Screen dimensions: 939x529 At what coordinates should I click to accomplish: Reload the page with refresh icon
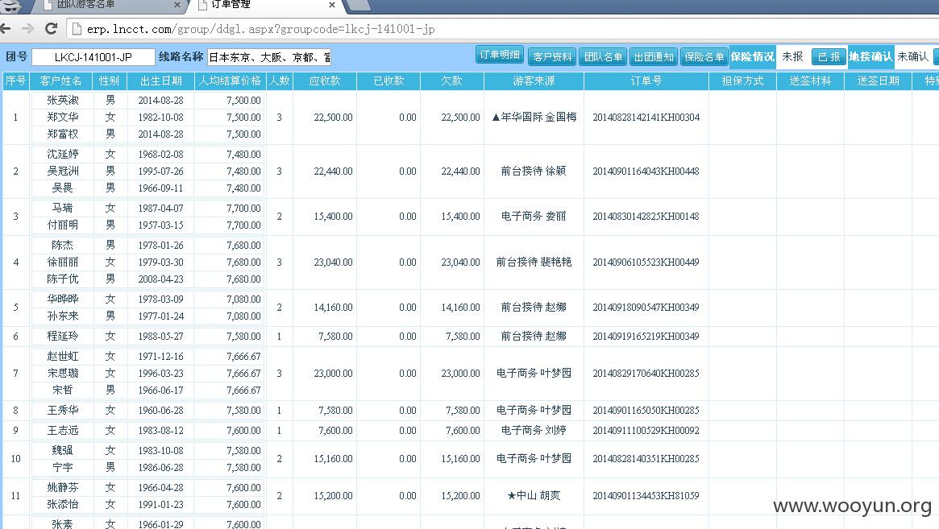click(52, 28)
